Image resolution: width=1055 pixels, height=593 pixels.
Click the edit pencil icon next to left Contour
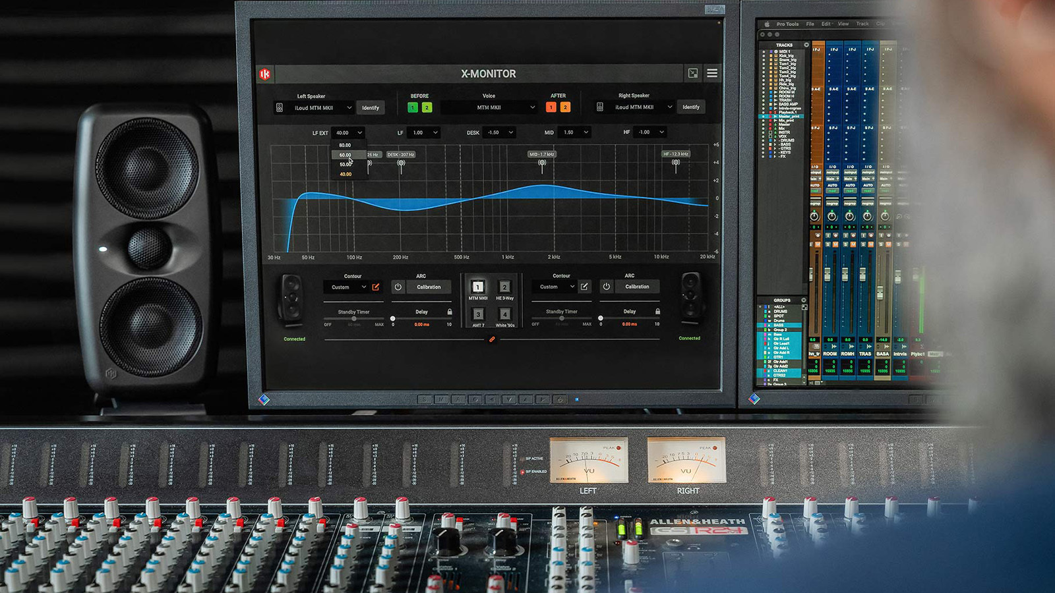pos(377,286)
